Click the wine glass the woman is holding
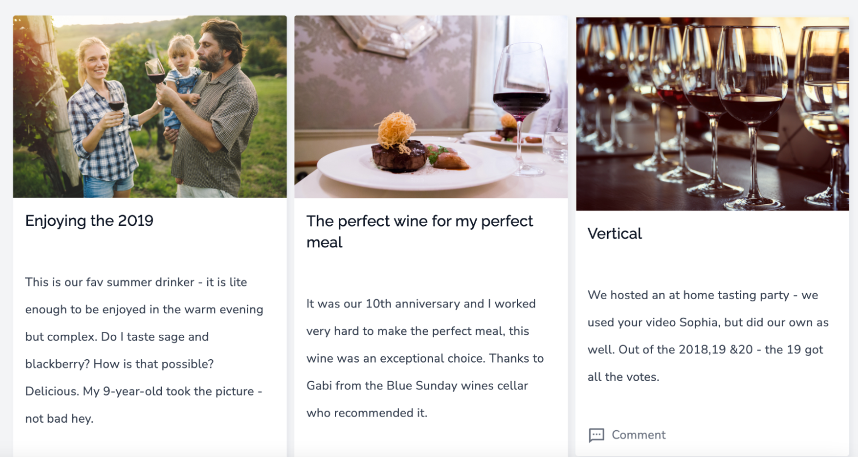This screenshot has height=457, width=858. click(117, 104)
